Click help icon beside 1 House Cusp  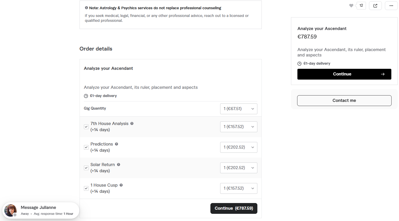[x=121, y=185]
